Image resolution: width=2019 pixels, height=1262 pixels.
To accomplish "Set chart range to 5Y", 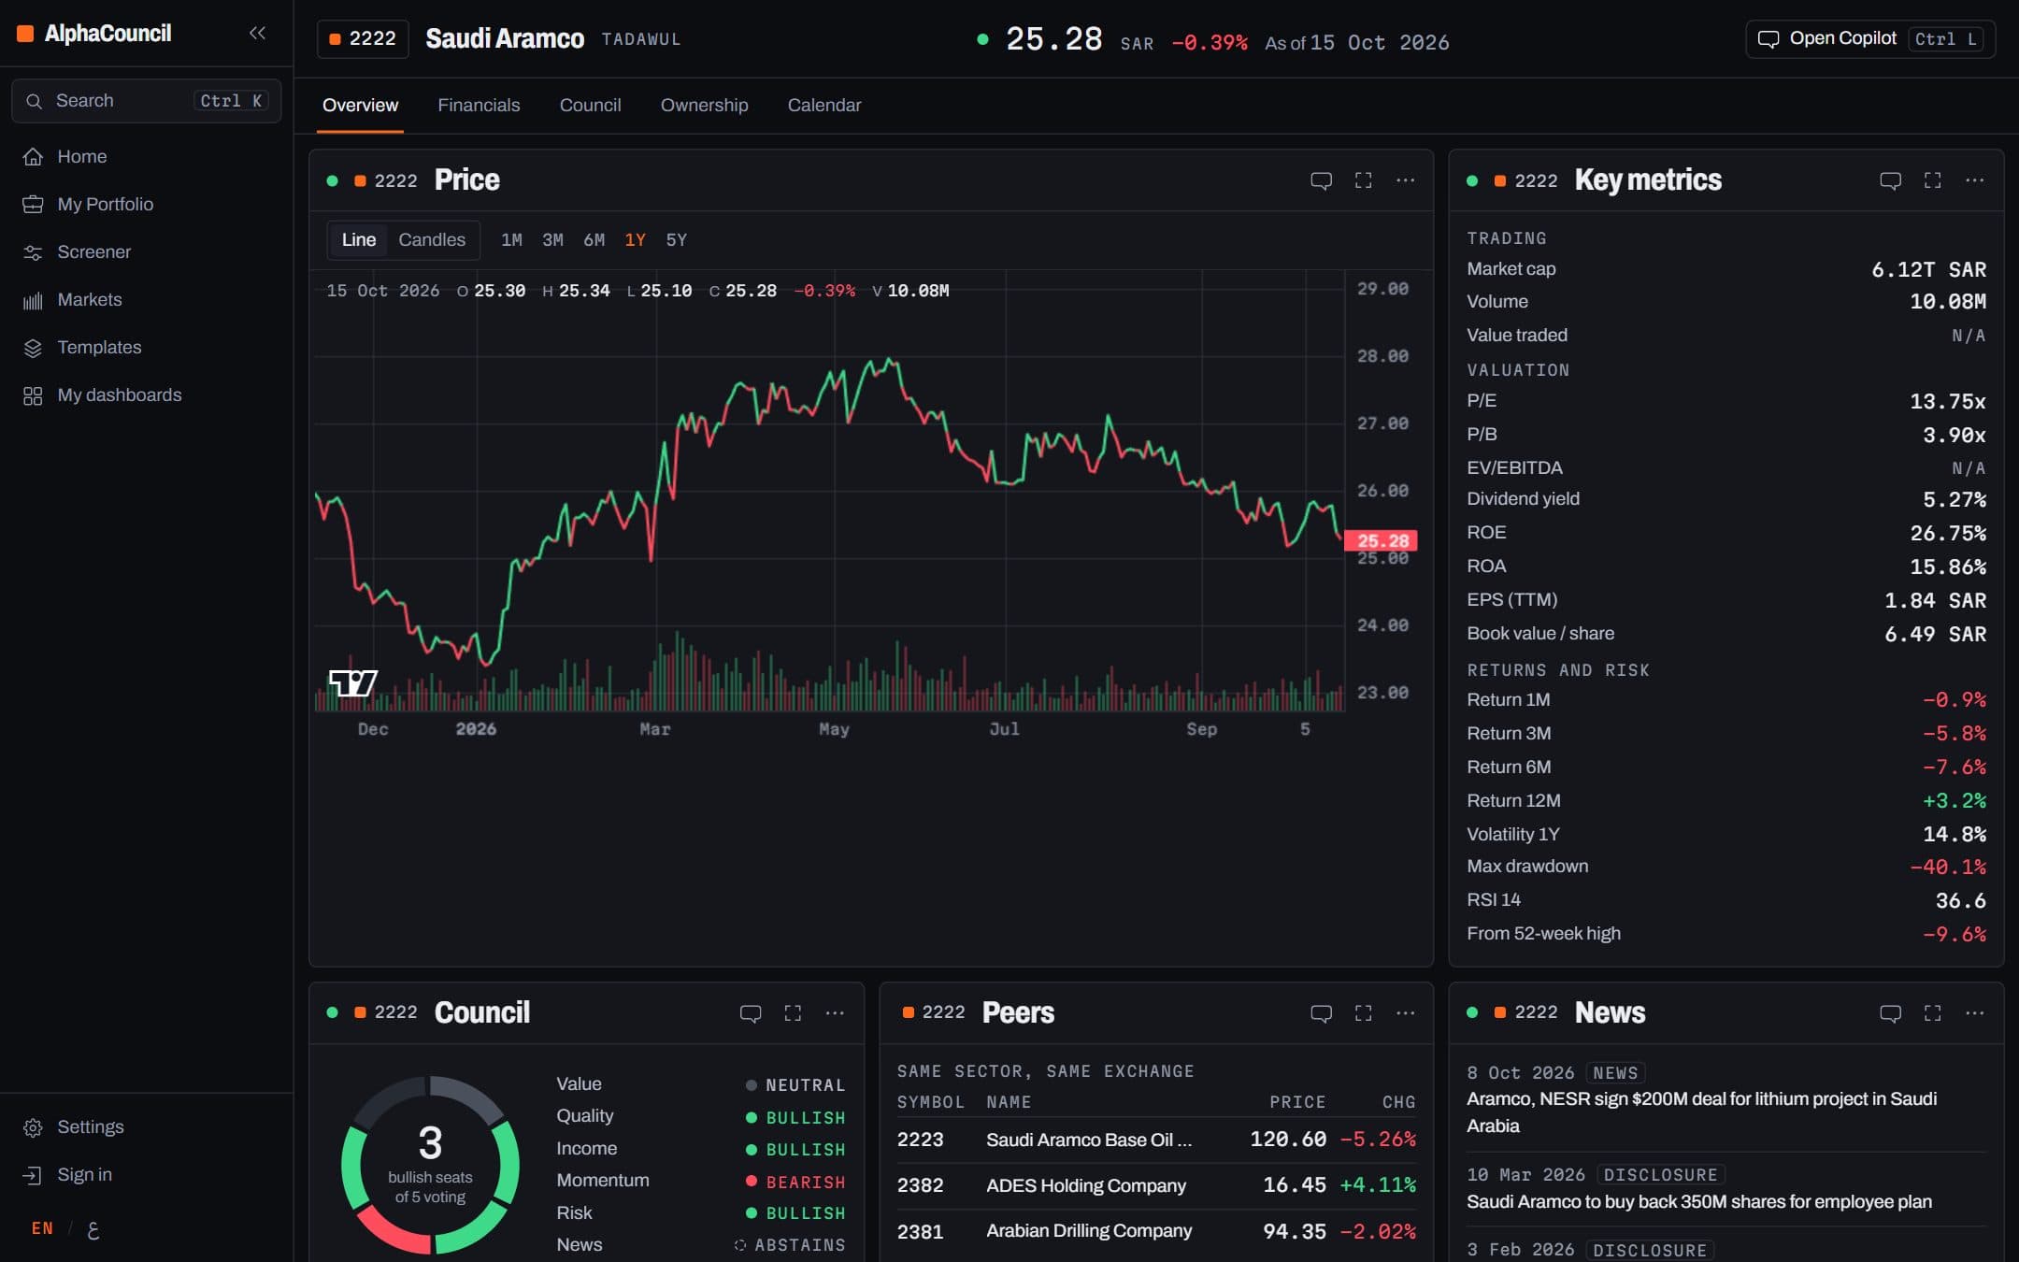I will [x=676, y=240].
